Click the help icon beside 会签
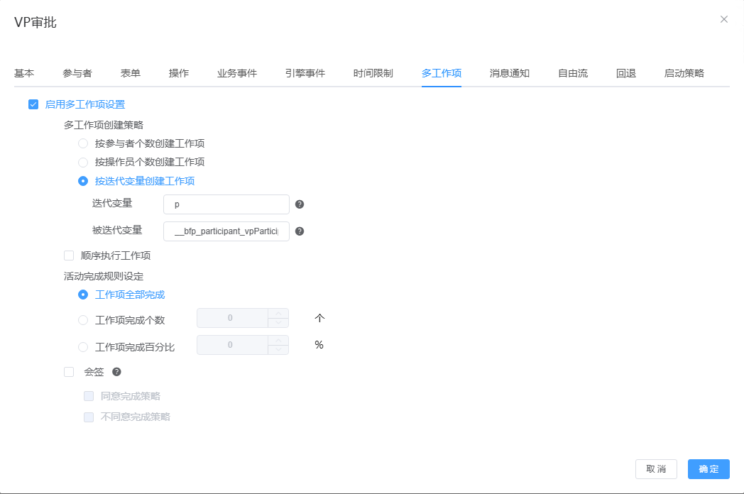The width and height of the screenshot is (744, 494). point(116,371)
